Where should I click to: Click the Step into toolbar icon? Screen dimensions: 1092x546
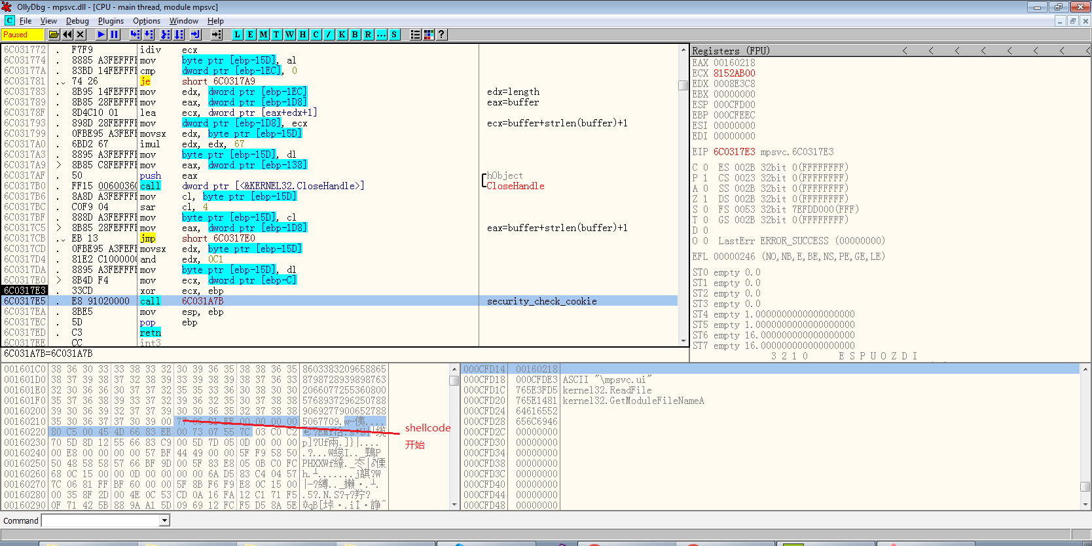click(x=135, y=35)
